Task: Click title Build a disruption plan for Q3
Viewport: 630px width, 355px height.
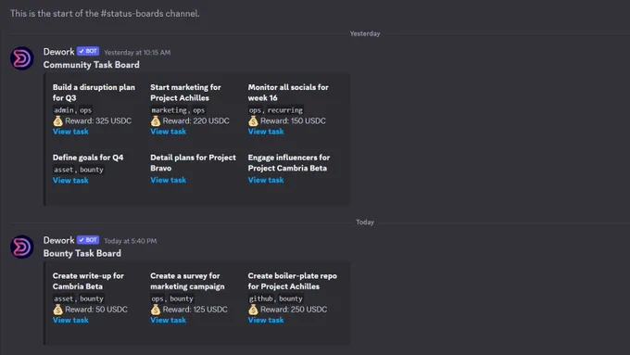Action: click(94, 93)
